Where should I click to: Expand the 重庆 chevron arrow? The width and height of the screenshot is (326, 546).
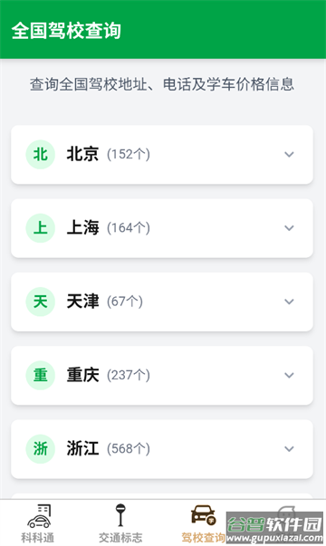(289, 376)
